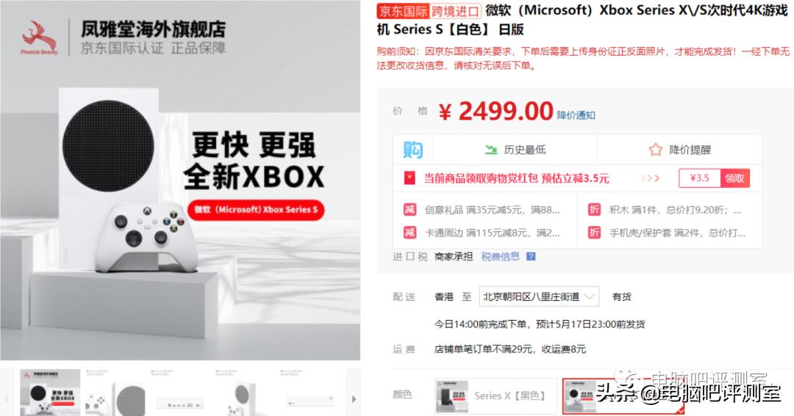Open the 税费信息 link

501,257
